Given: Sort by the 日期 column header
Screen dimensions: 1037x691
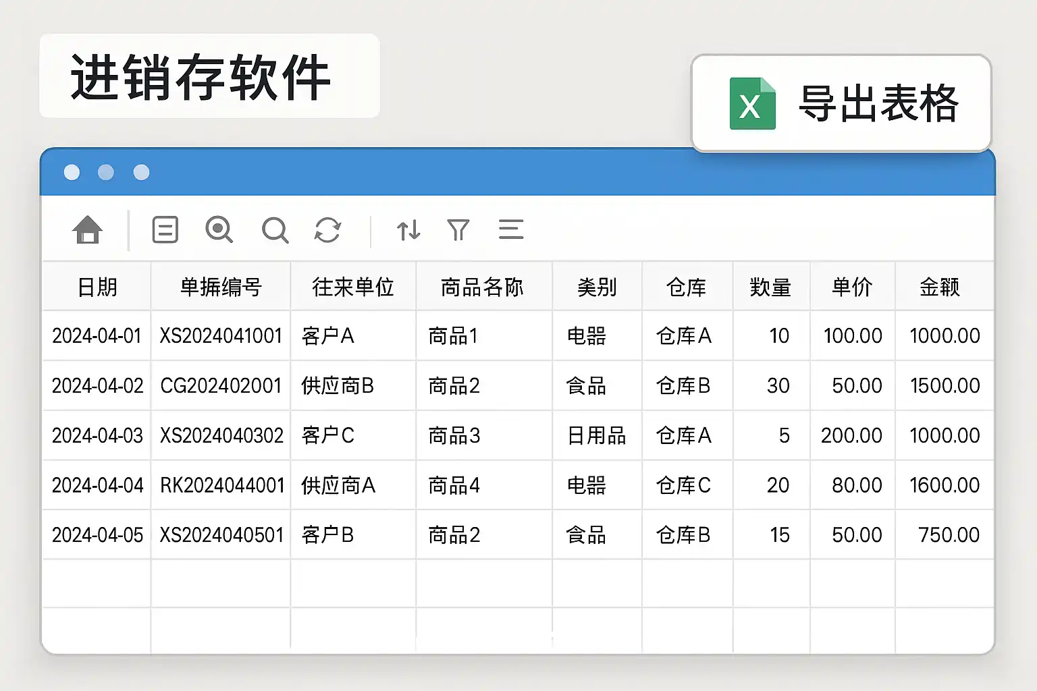Looking at the screenshot, I should point(97,287).
